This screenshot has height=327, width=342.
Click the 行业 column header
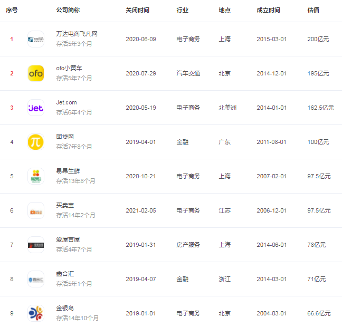click(x=182, y=10)
